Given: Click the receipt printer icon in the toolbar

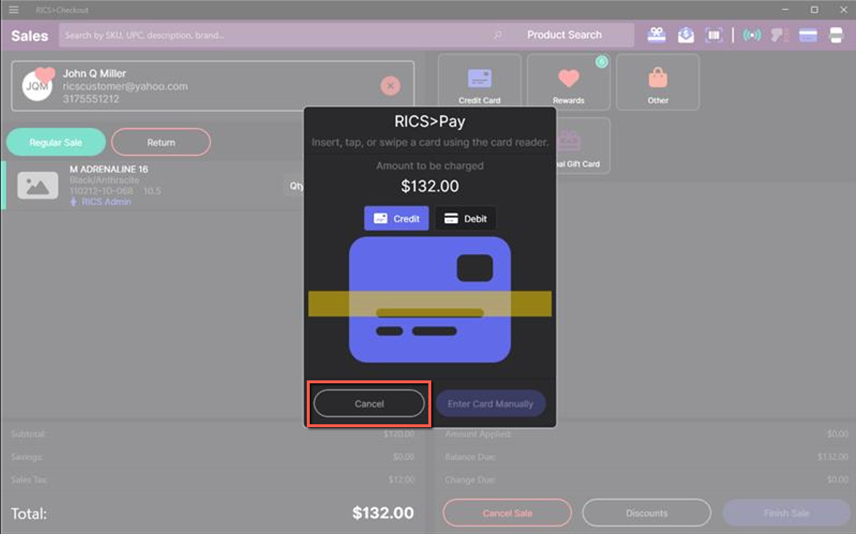Looking at the screenshot, I should click(835, 35).
